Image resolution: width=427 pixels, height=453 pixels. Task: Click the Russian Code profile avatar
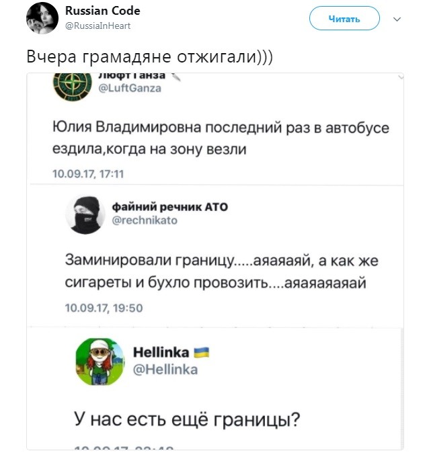pos(42,18)
